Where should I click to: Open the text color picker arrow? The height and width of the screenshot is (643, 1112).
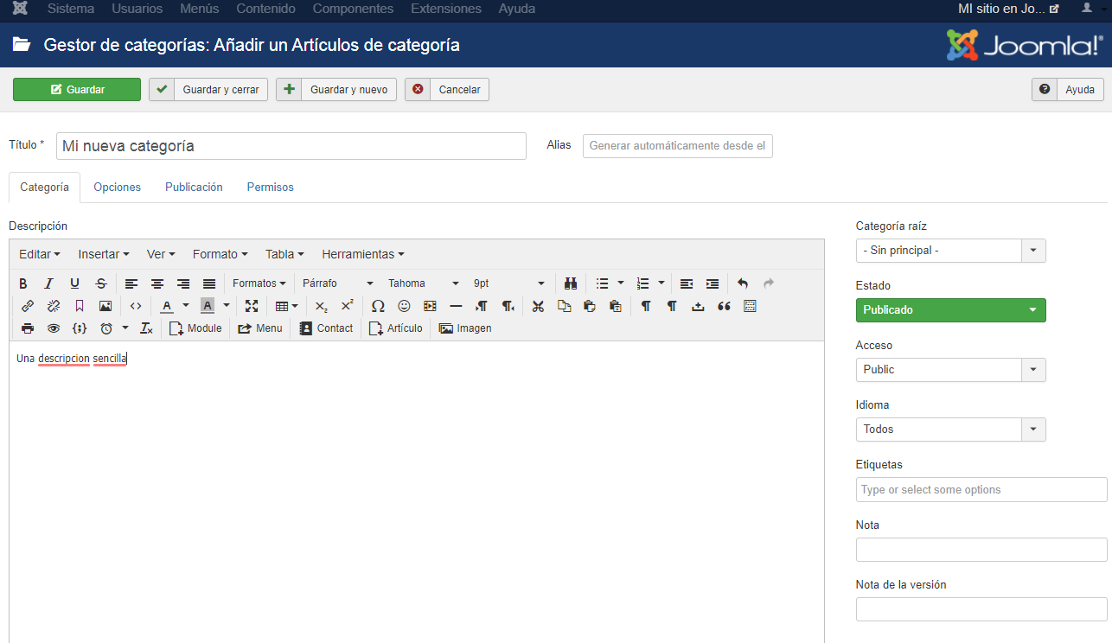click(185, 306)
